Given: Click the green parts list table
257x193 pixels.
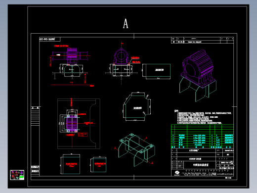Looking at the screenshot, I should click(x=202, y=136).
